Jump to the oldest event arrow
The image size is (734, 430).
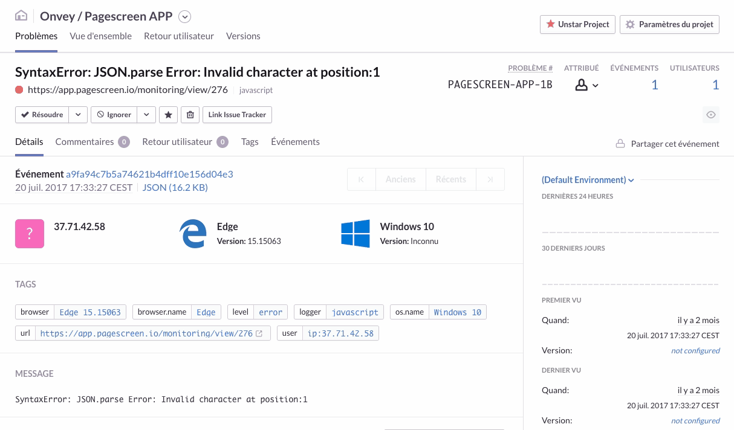(x=362, y=179)
